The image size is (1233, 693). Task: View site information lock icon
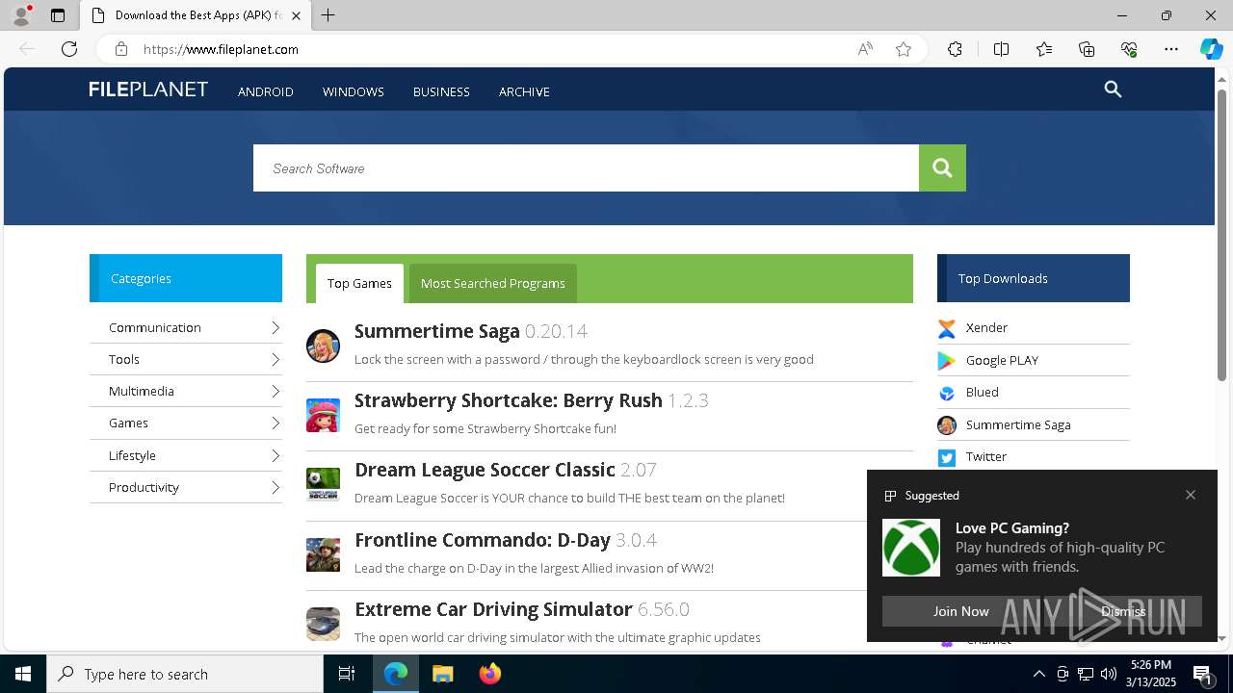pos(121,49)
